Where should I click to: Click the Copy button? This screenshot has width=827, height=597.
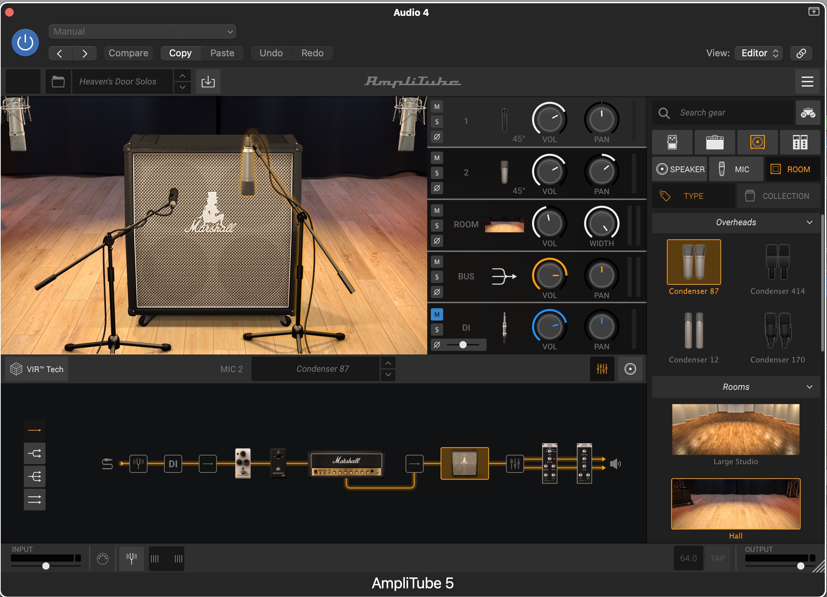(x=180, y=53)
